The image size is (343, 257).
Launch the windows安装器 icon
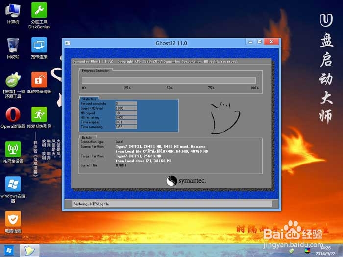pyautogui.click(x=13, y=189)
